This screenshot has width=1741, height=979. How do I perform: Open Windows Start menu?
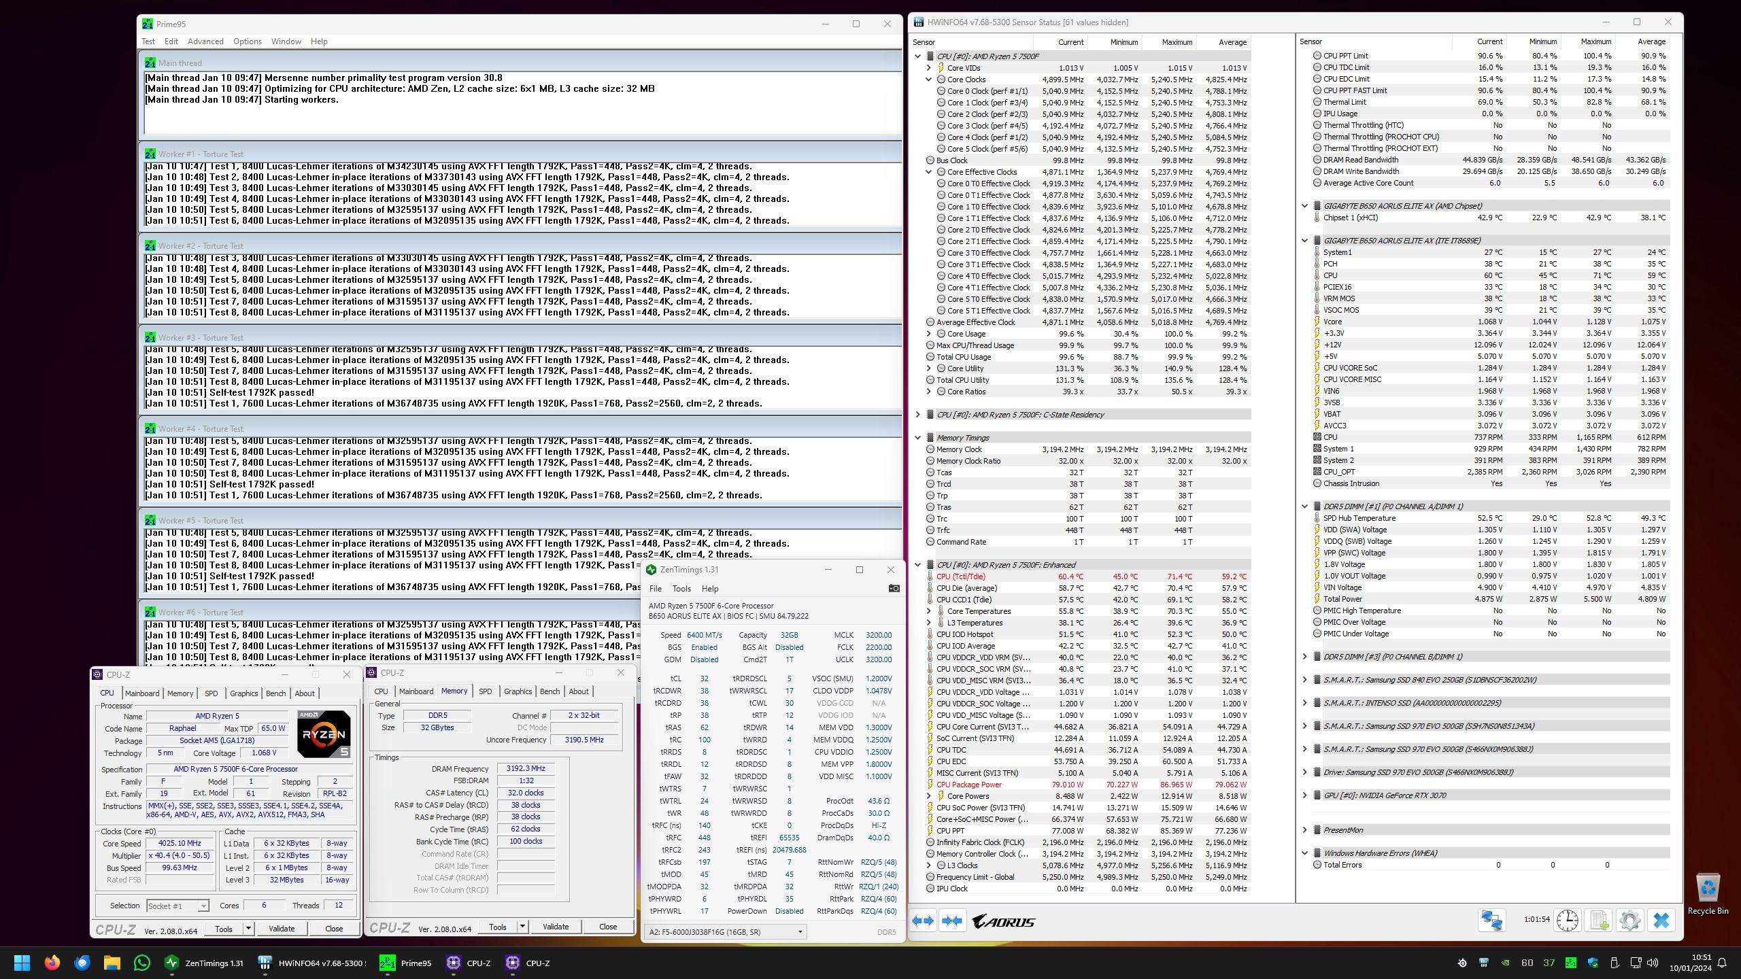click(22, 963)
